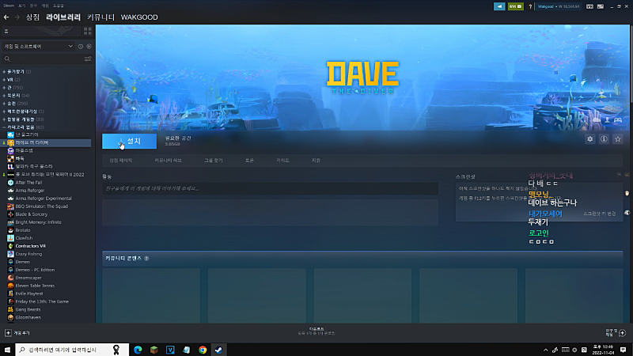Open the Minecraft block icon on the taskbar
The image size is (633, 356).
pyautogui.click(x=154, y=350)
